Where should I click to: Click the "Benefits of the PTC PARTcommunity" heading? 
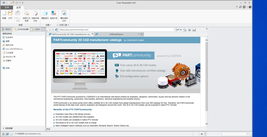(72, 109)
